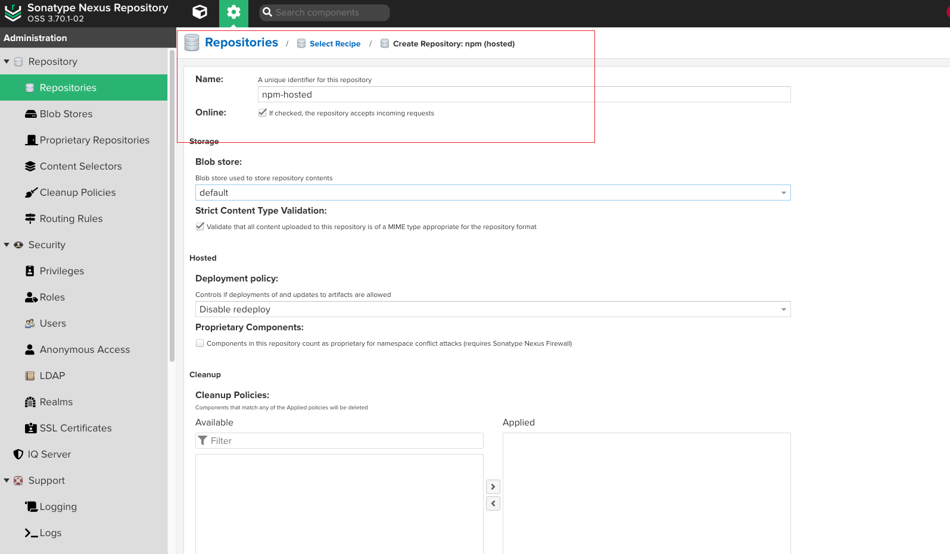This screenshot has height=554, width=950.
Task: Toggle the Online checkbox
Action: [262, 112]
